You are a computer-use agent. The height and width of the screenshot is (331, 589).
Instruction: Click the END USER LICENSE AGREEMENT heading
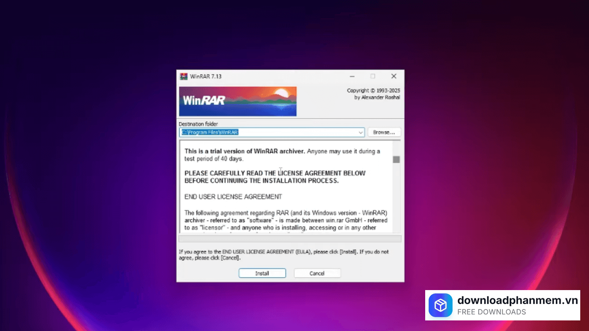233,197
